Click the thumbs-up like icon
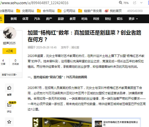 point(9,88)
